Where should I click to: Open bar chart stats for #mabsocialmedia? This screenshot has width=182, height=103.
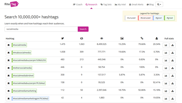(x=166, y=53)
